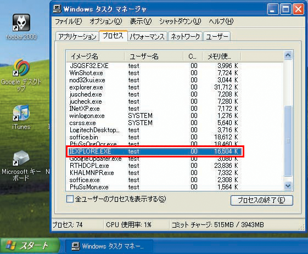This screenshot has width=308, height=254.
Task: Sort by イメージ名 column header
Action: pyautogui.click(x=96, y=57)
